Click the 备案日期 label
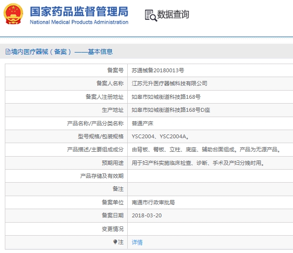The height and width of the screenshot is (253, 293). coord(113,215)
